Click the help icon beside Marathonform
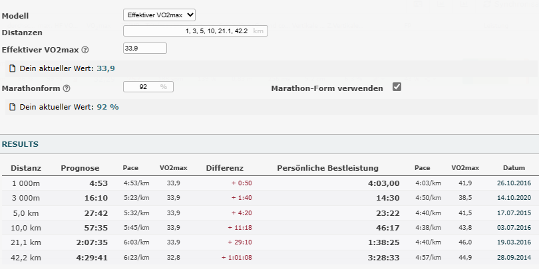The height and width of the screenshot is (269, 539). (67, 88)
